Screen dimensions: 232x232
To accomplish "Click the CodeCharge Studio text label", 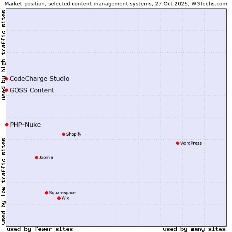I will tap(39, 79).
